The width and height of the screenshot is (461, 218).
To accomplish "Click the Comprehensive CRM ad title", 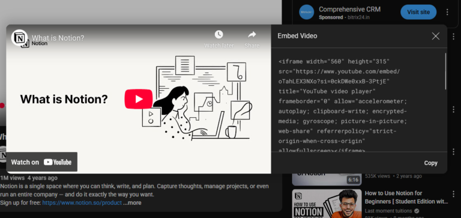I will coord(349,10).
